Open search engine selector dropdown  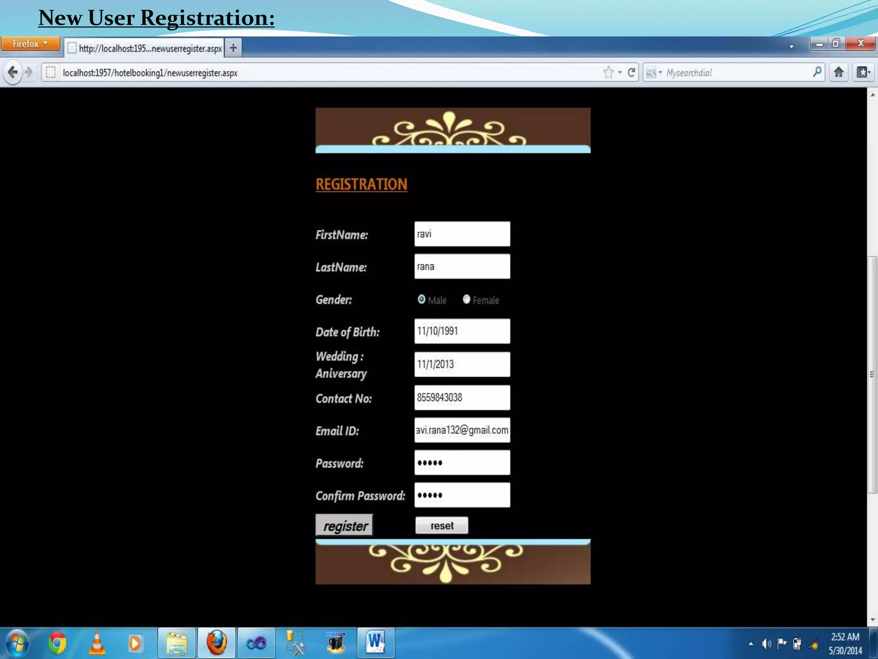654,73
